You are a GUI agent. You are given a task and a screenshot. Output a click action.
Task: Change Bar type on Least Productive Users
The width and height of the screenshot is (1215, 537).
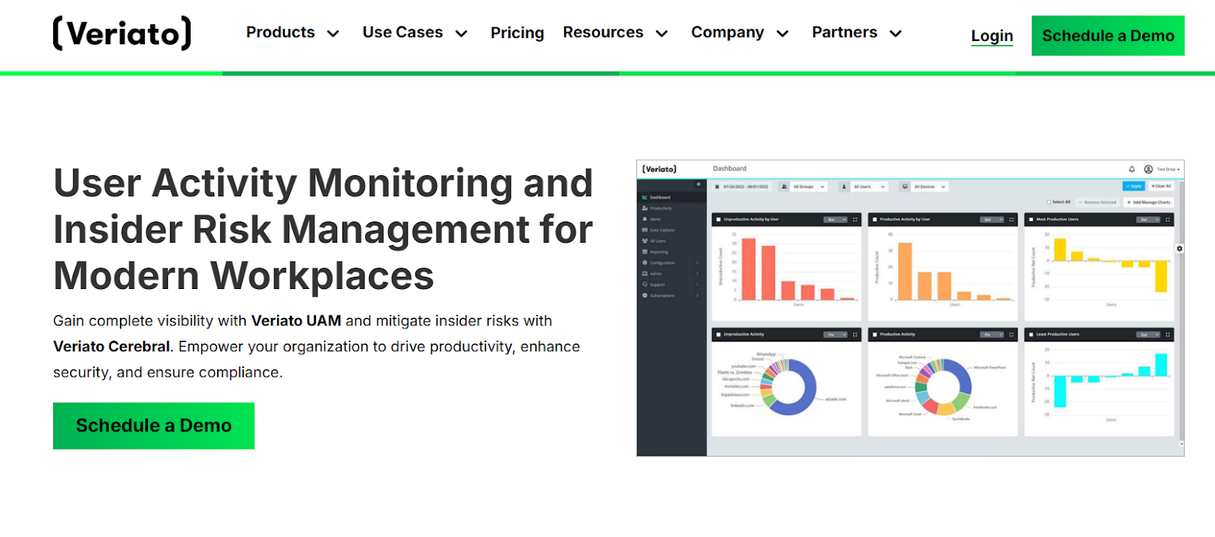pos(1148,334)
